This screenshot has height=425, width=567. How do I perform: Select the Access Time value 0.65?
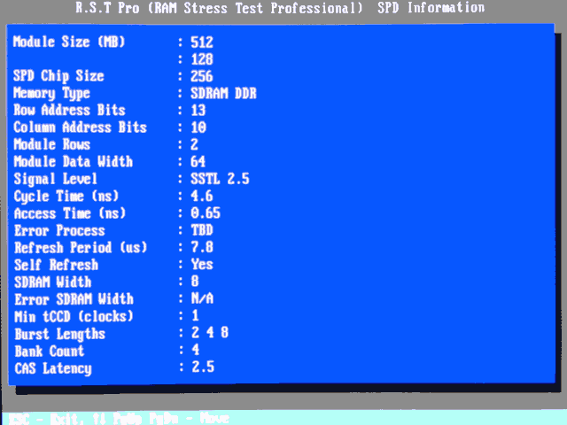206,213
